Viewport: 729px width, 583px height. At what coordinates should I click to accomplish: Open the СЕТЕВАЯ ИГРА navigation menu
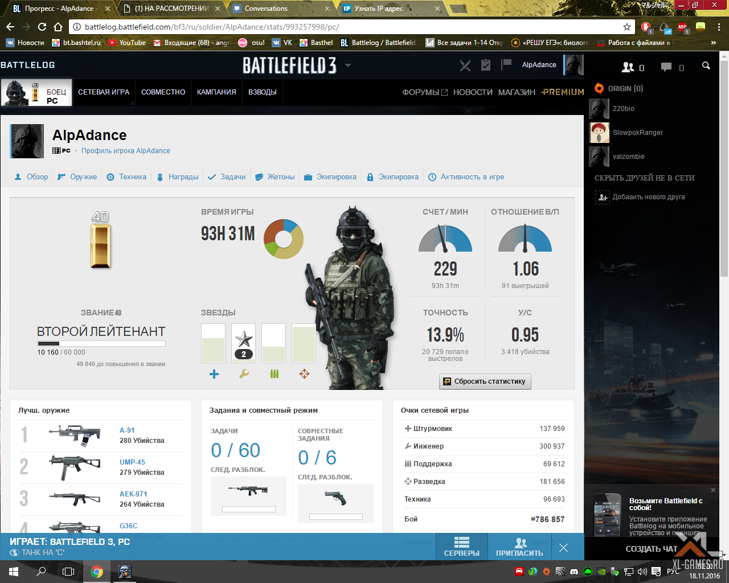(104, 92)
